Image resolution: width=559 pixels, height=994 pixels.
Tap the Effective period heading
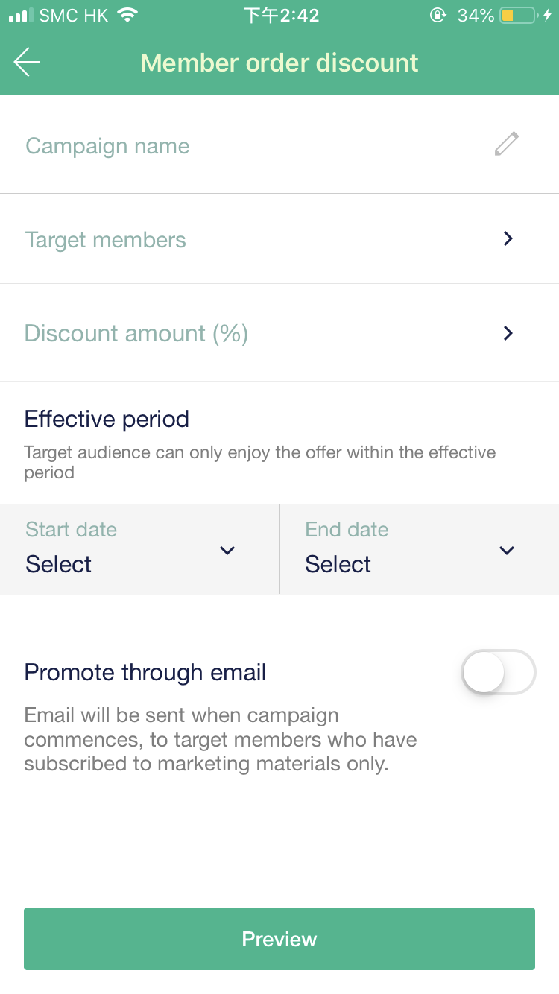(x=107, y=419)
